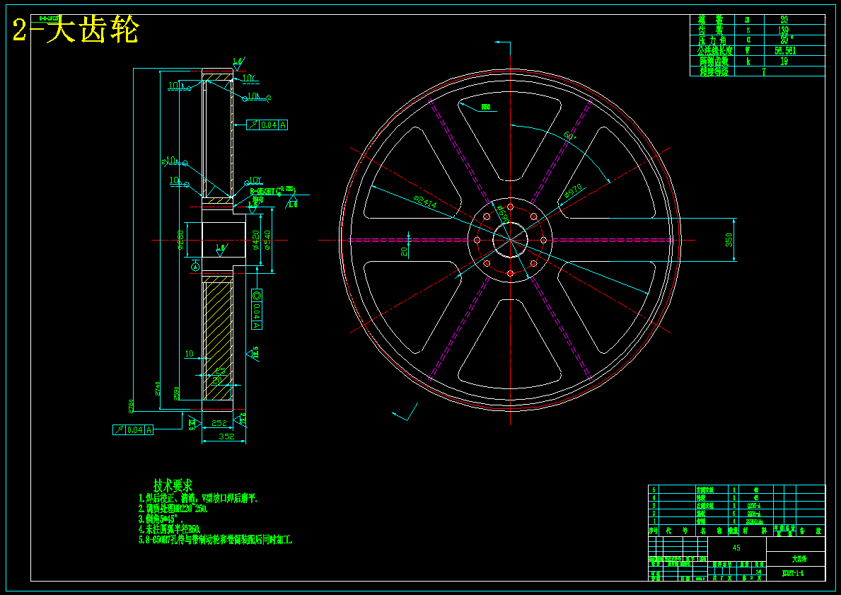
Task: Select the '备注' column header
Action: (810, 530)
